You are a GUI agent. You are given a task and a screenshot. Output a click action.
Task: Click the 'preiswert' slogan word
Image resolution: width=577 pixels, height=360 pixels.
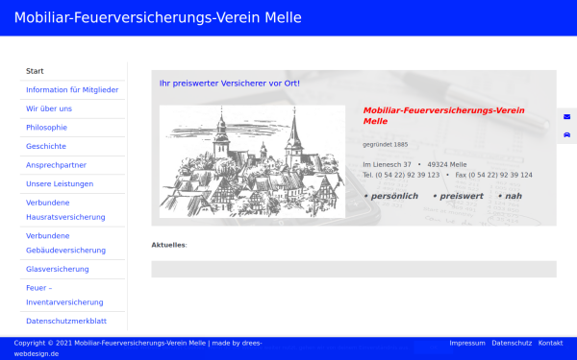(462, 196)
